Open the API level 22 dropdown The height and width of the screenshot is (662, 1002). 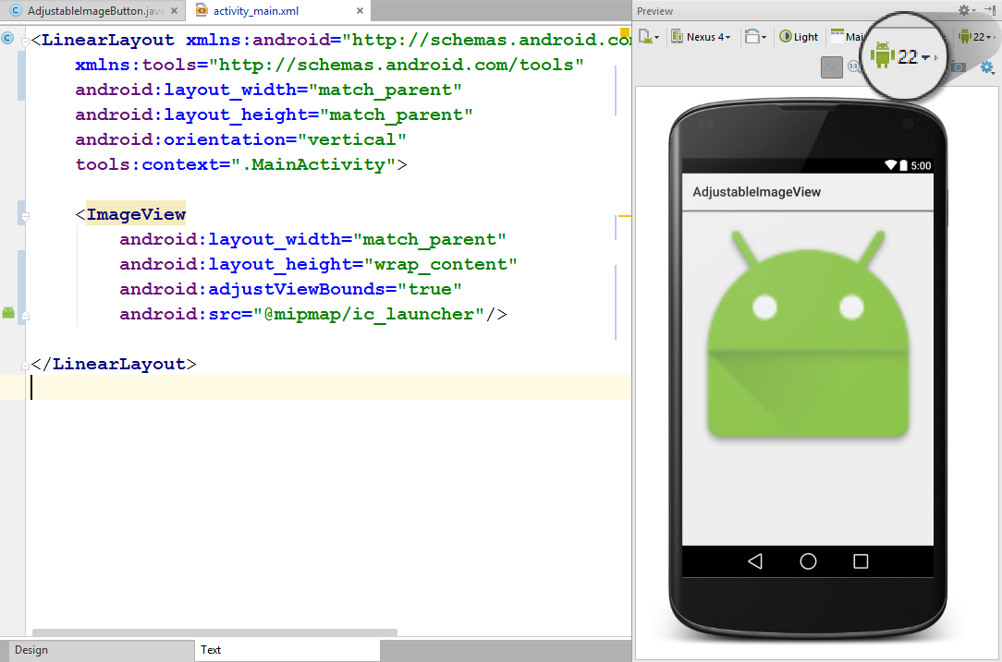point(975,36)
